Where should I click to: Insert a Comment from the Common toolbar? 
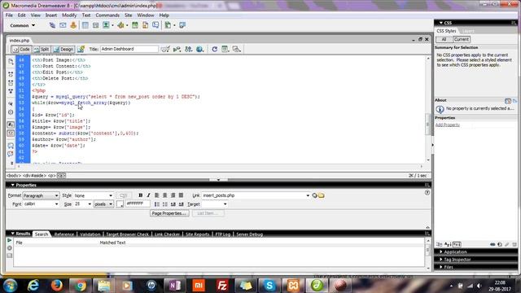(155, 25)
